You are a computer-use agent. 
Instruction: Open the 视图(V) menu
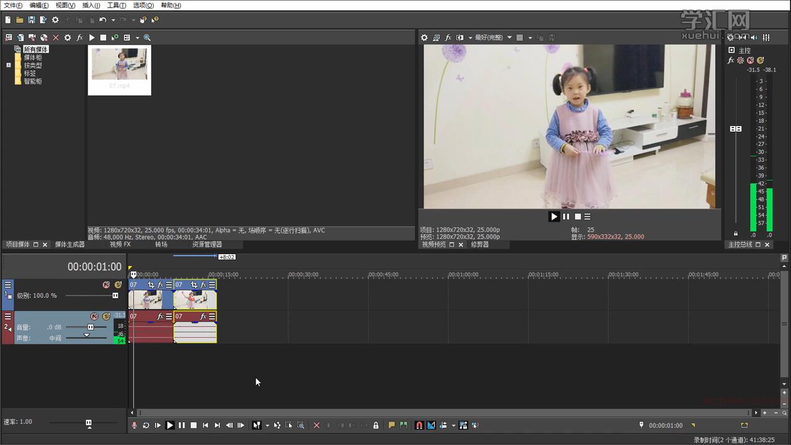tap(65, 6)
